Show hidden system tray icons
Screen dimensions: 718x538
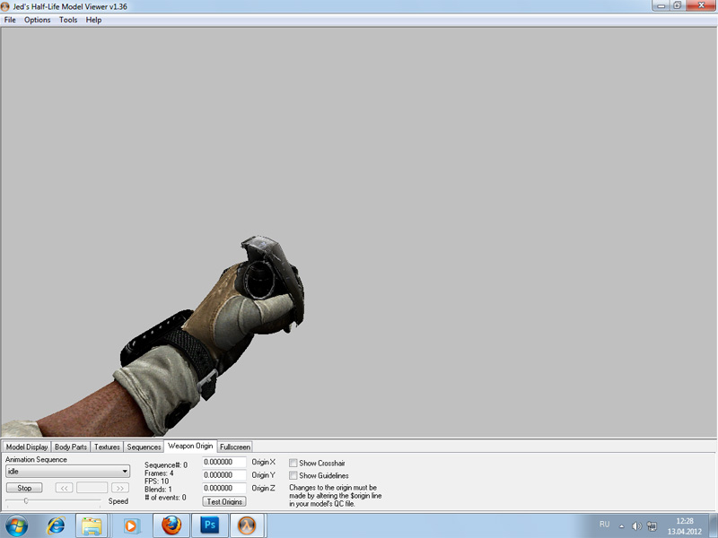pyautogui.click(x=621, y=525)
